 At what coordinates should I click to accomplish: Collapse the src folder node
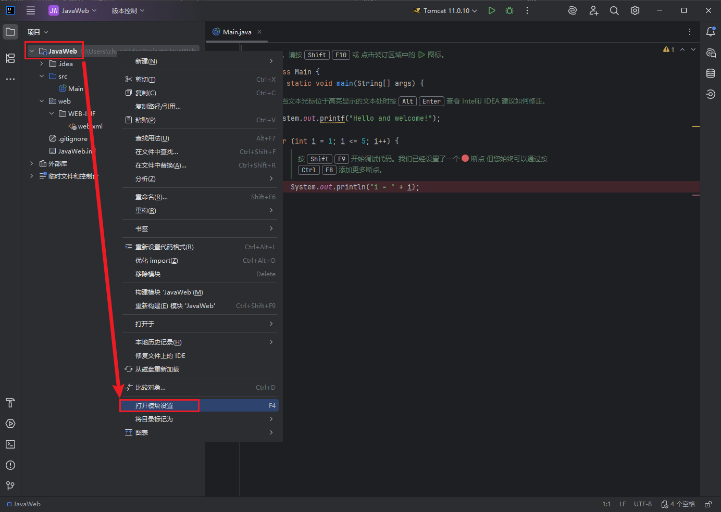[x=42, y=76]
